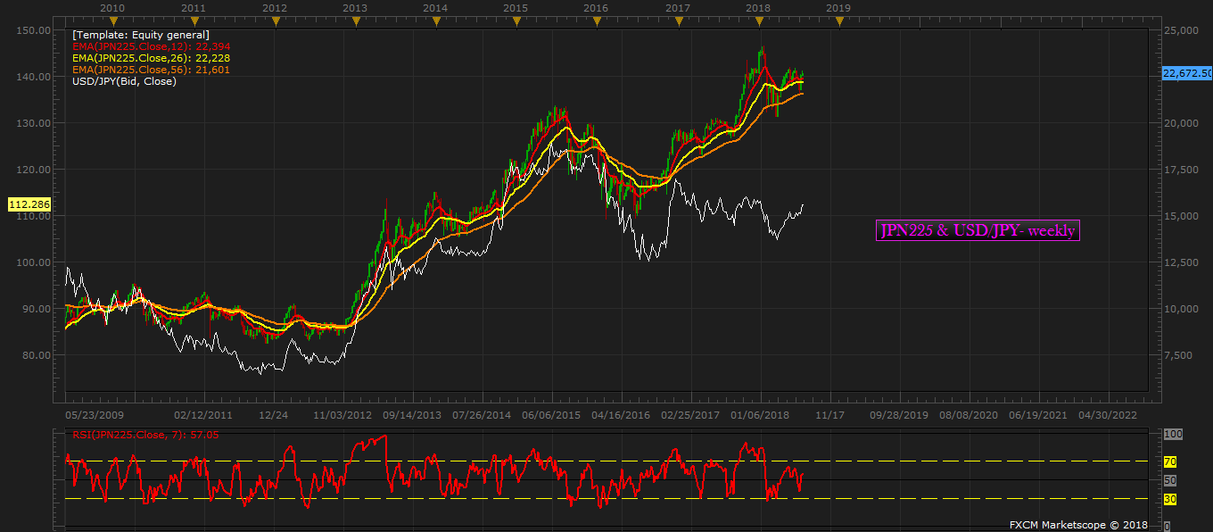Click the 12/24 date label
Viewport: 1213px width, 532px height.
(x=273, y=415)
